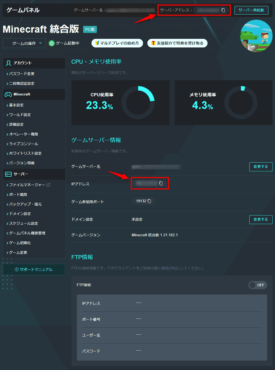Click 変更する button for domain setting
This screenshot has height=370, width=275.
tap(260, 219)
